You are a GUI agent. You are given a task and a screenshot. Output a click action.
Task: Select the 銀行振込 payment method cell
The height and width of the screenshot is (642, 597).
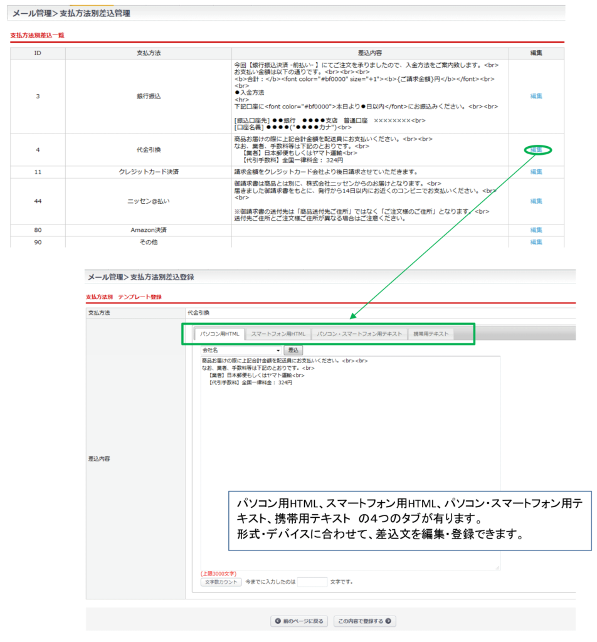(149, 96)
